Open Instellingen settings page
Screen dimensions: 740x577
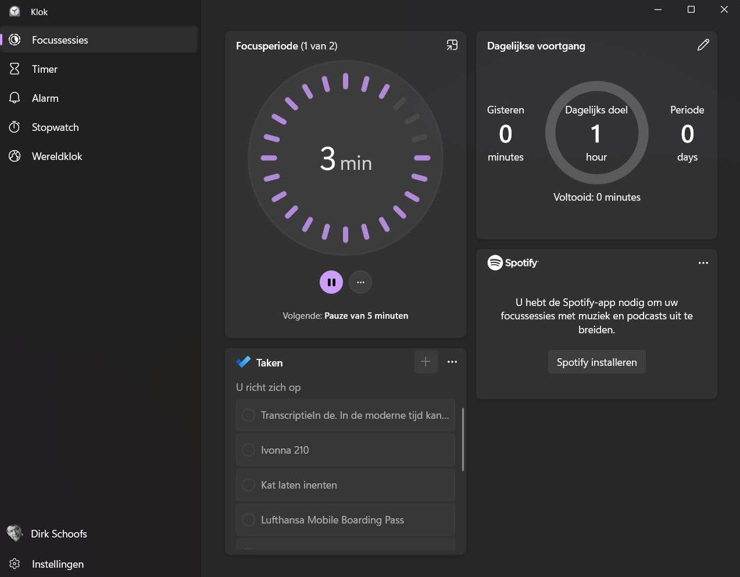click(x=57, y=564)
